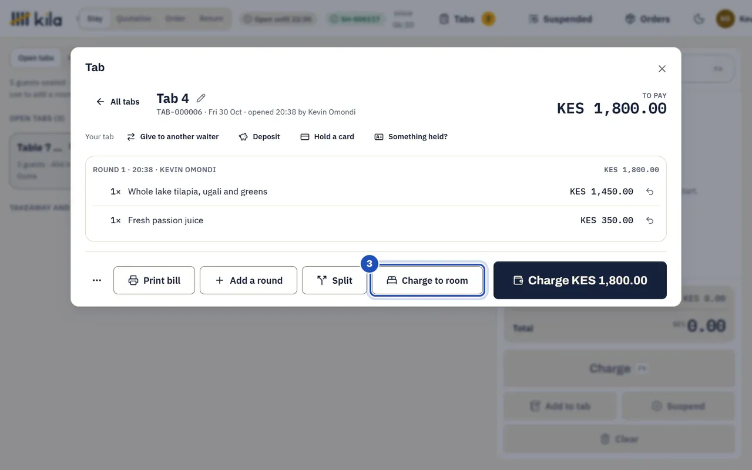
Task: Print the bill for Tab 4
Action: [x=154, y=280]
